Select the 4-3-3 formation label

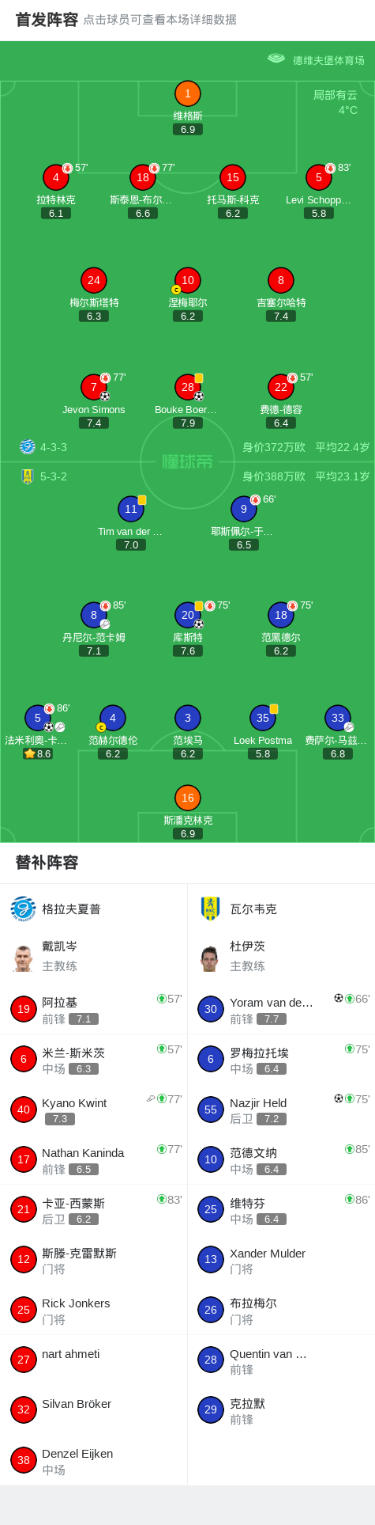click(x=54, y=447)
